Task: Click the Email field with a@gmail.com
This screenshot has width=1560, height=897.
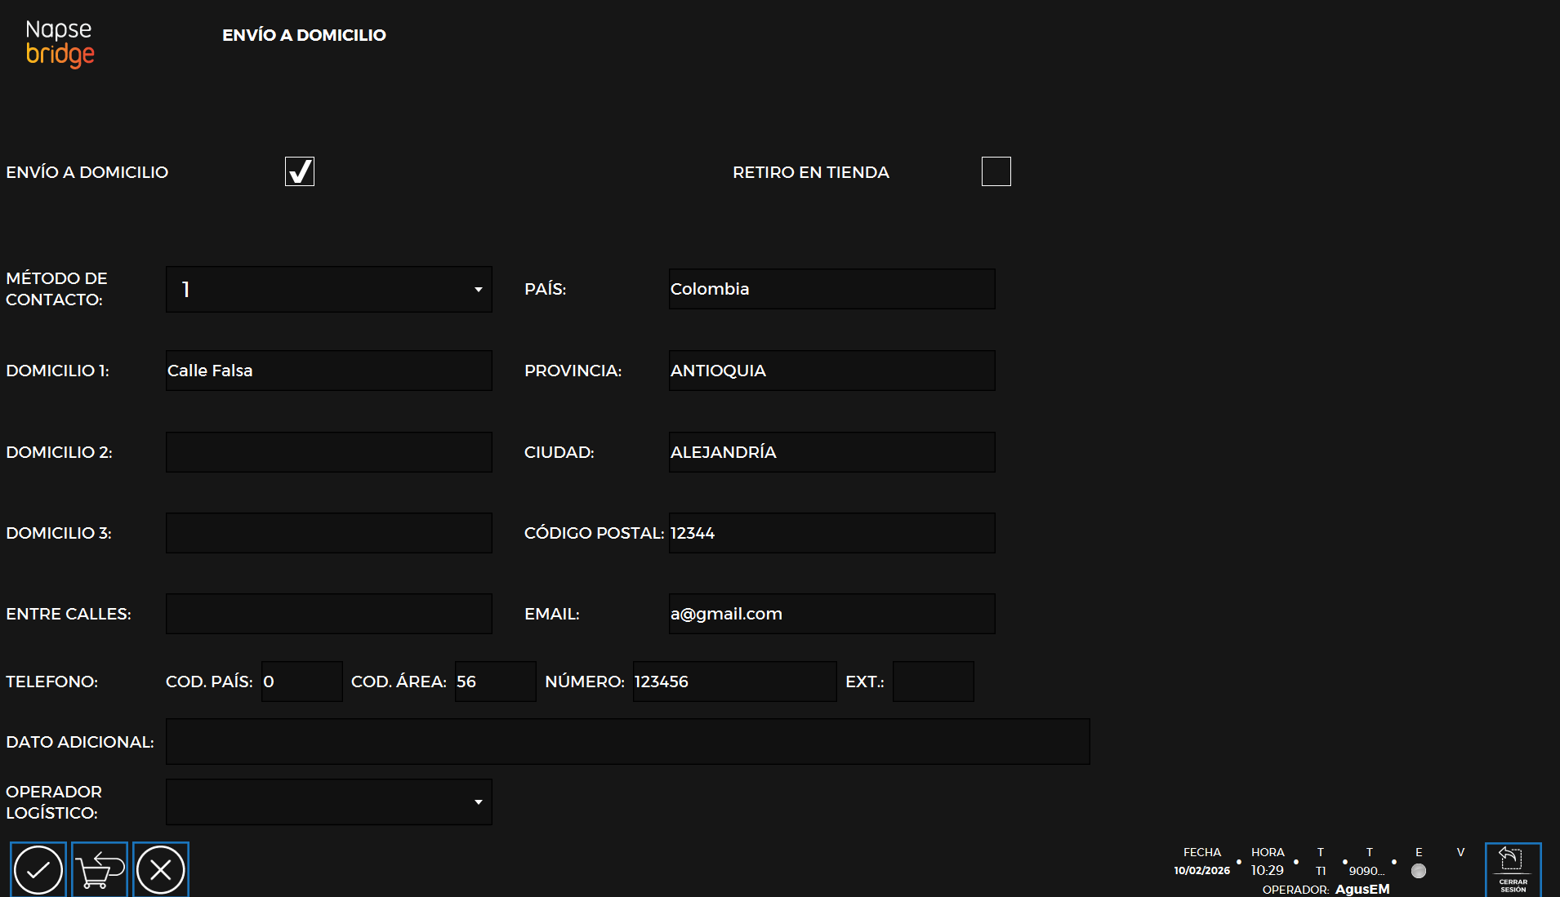Action: click(831, 614)
